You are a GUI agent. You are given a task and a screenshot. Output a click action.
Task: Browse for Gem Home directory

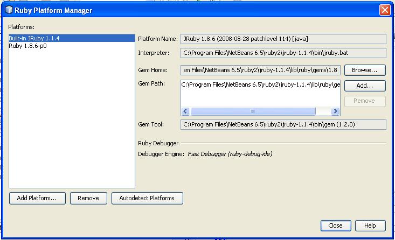click(365, 70)
